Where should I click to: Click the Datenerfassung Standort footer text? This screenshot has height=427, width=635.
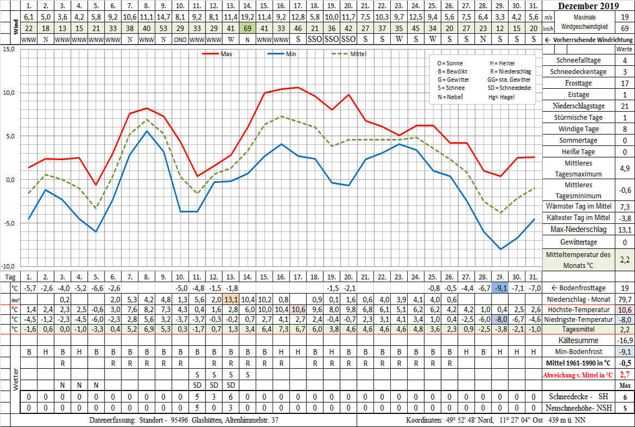click(184, 420)
